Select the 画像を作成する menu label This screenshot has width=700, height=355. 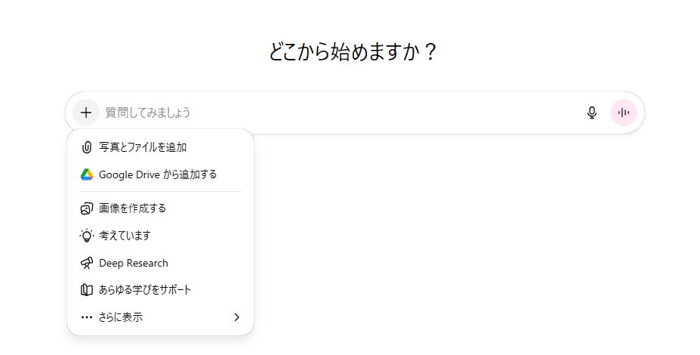(132, 208)
